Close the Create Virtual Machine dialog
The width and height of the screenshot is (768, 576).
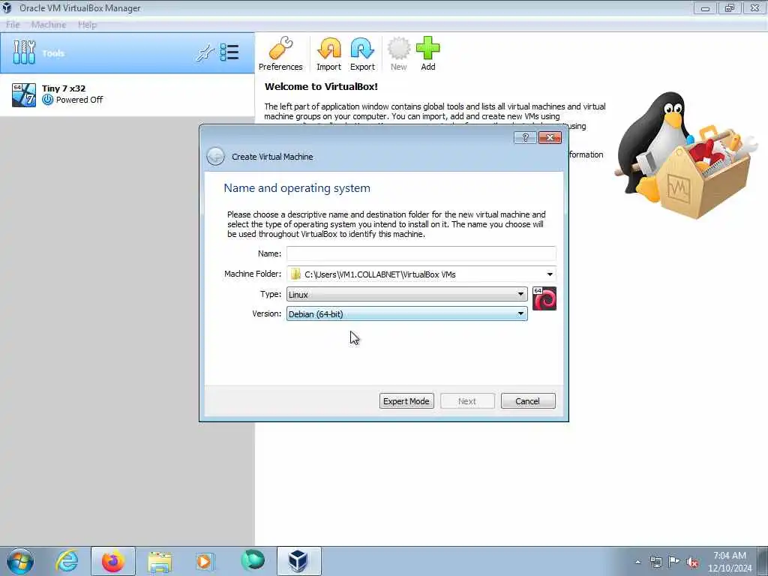[550, 138]
